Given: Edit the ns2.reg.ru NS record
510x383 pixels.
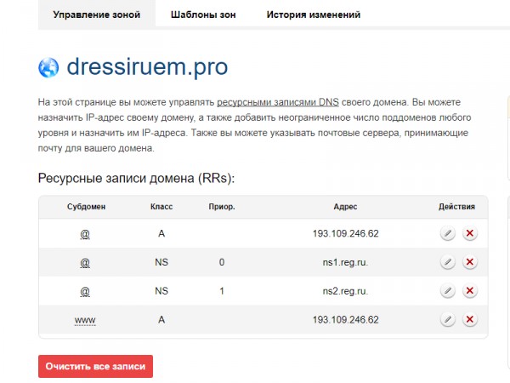Looking at the screenshot, I should 448,290.
